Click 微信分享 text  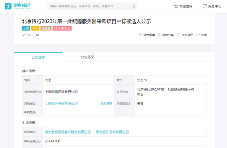click(x=168, y=35)
